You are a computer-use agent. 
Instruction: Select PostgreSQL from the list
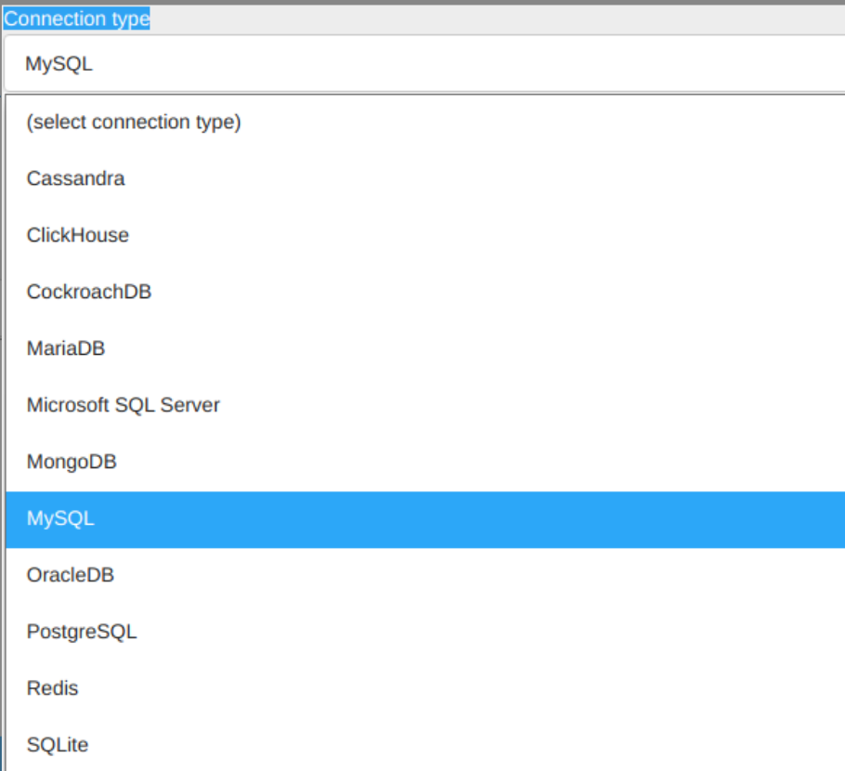pos(425,632)
